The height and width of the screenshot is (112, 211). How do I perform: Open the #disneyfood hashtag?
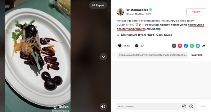(196, 25)
